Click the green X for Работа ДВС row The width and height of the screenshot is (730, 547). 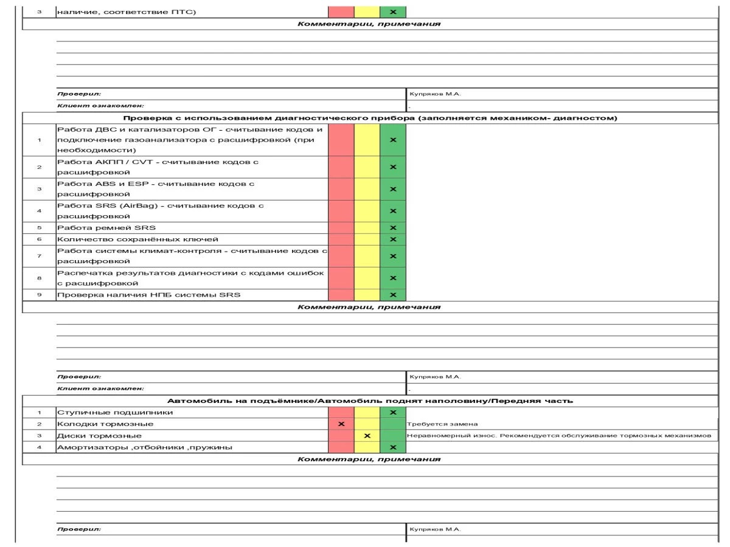tap(392, 140)
